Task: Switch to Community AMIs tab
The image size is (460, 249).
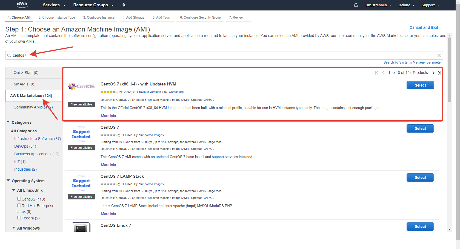Action: point(33,107)
